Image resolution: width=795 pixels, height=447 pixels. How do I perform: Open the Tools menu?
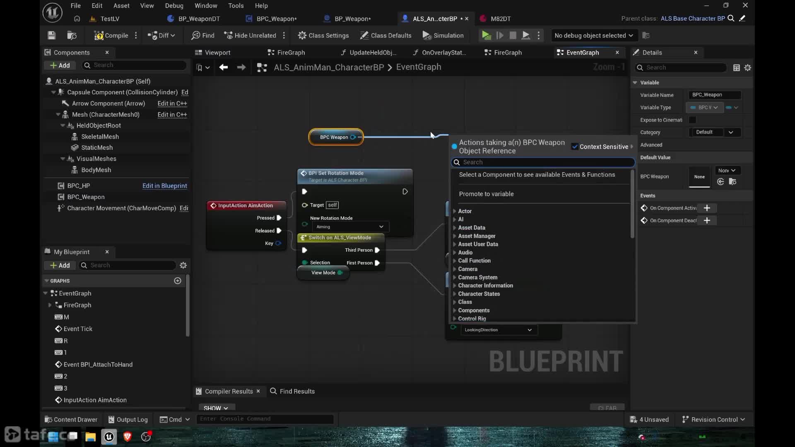(236, 6)
